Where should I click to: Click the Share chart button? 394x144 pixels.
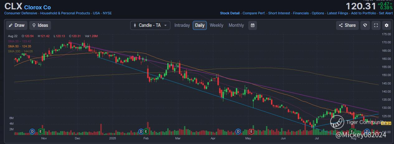point(347,25)
